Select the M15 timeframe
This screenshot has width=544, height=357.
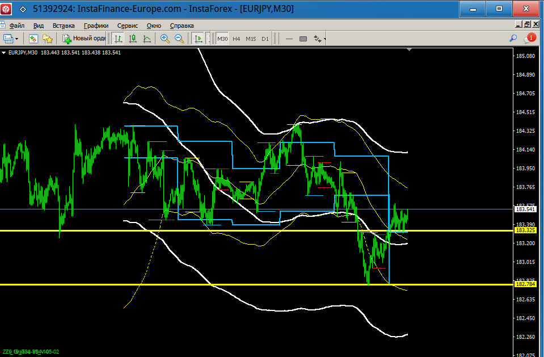pos(251,39)
